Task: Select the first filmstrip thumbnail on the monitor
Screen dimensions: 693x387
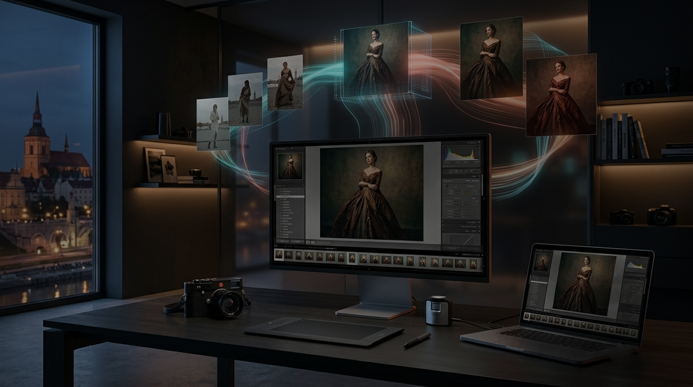Action: 279,255
